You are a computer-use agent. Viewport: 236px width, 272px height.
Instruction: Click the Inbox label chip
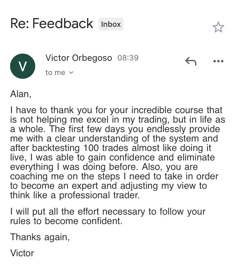click(x=111, y=24)
